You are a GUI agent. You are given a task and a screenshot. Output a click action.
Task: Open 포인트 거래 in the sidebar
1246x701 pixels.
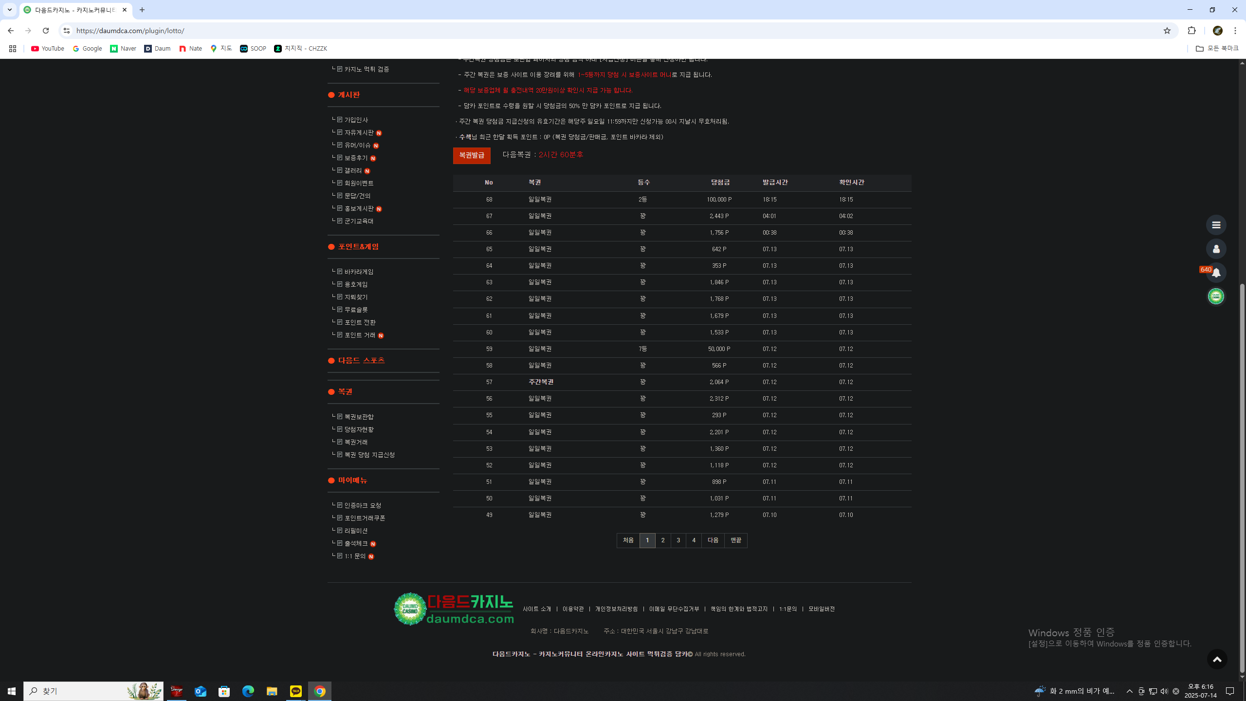(x=360, y=335)
